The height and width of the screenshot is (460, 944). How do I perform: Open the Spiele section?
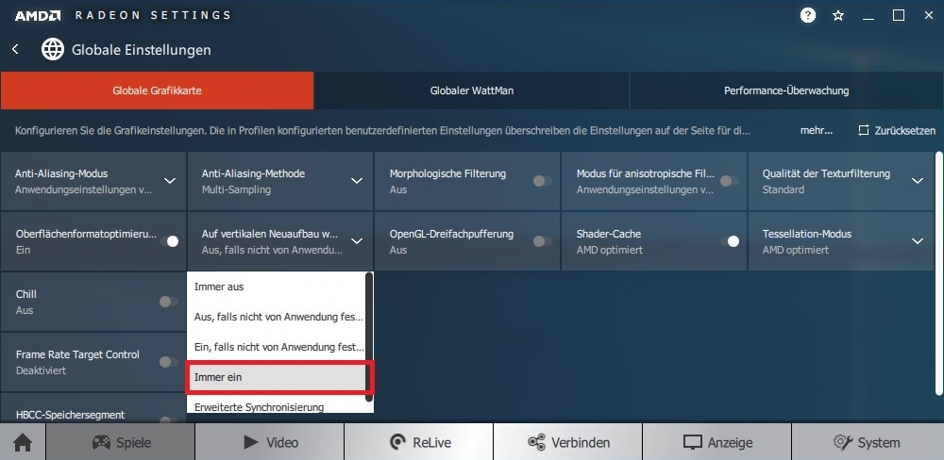tap(121, 443)
